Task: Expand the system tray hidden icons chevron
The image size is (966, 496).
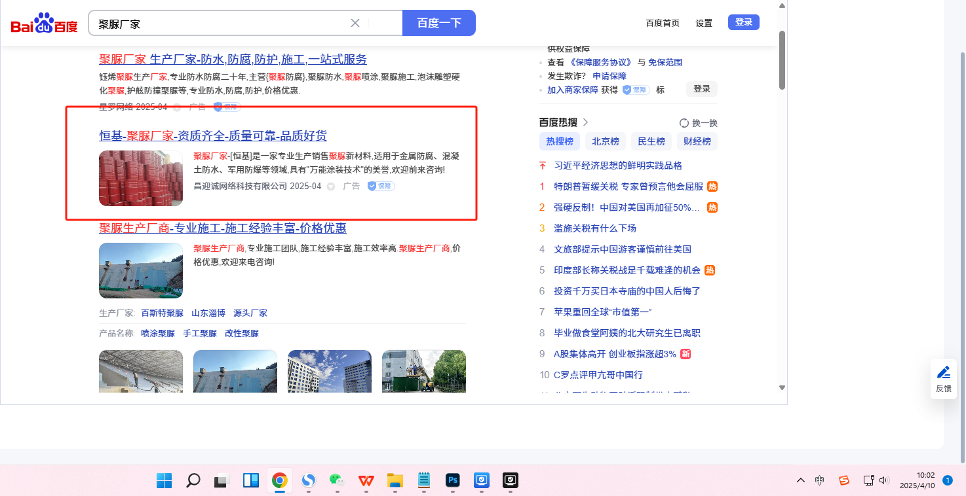Action: pyautogui.click(x=801, y=481)
